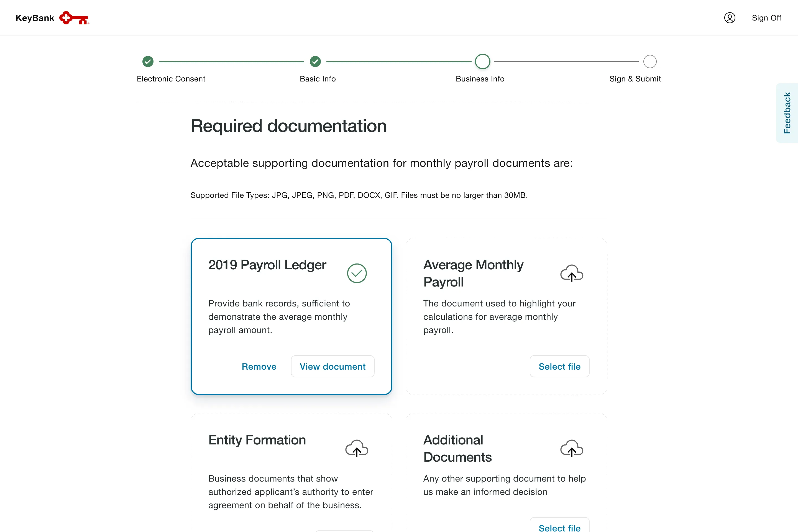Click the KeyBank red key logo
798x532 pixels.
tap(74, 18)
